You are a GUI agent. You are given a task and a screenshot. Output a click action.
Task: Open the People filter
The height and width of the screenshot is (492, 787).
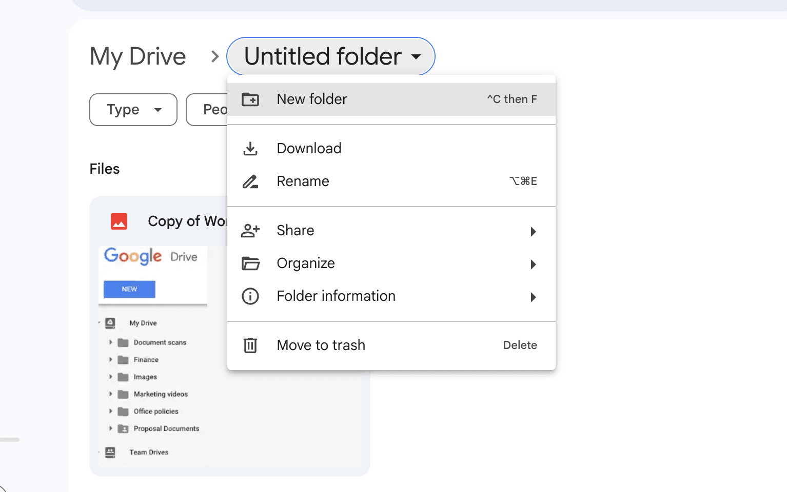215,109
